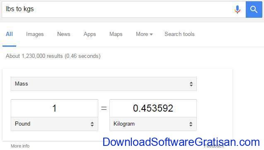The width and height of the screenshot is (264, 150).
Task: Click the results count text 'About 1,230,000 results'
Action: coord(34,56)
